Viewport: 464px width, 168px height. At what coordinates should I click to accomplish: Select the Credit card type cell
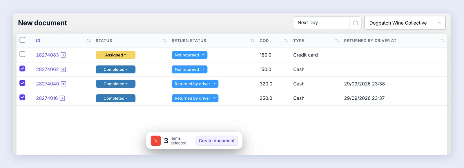pyautogui.click(x=305, y=55)
